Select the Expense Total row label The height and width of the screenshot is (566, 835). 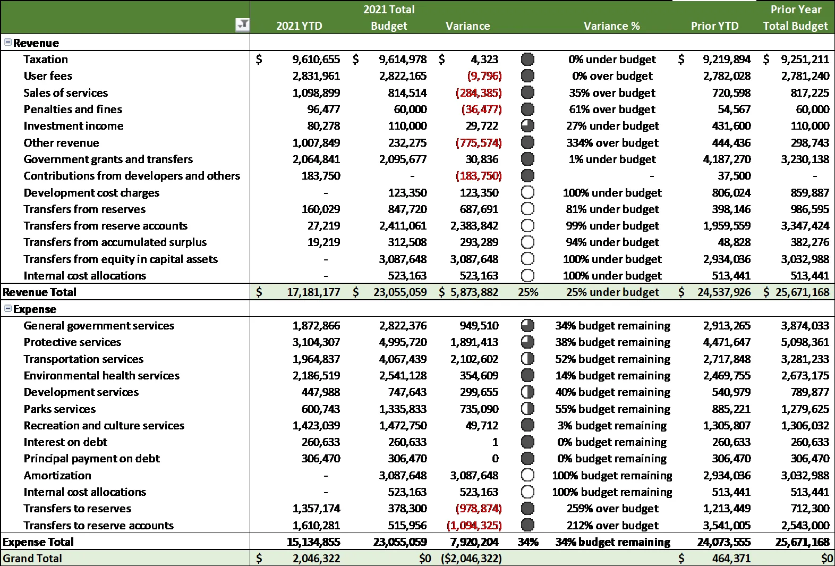pyautogui.click(x=38, y=542)
